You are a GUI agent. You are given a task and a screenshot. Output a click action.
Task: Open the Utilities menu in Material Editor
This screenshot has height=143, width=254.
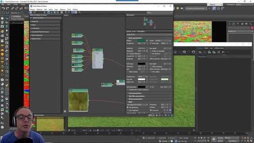point(75,10)
